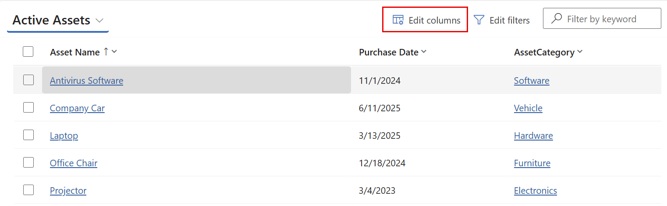Open the AssetCategory column menu chevron

pos(580,52)
